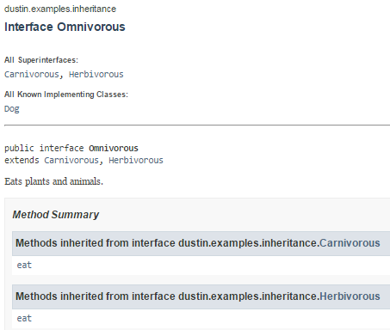The height and width of the screenshot is (330, 390).
Task: Open Carnivorous link in inherited methods header
Action: coord(350,243)
